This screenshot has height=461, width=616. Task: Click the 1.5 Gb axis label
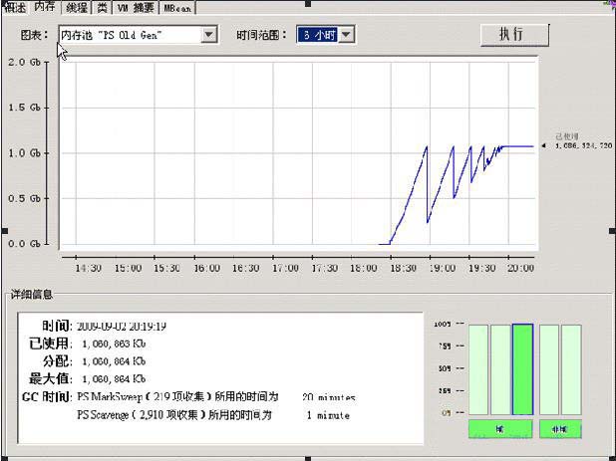(x=24, y=108)
